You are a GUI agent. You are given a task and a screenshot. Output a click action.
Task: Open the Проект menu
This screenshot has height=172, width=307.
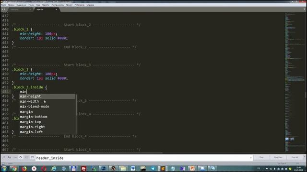69,5
